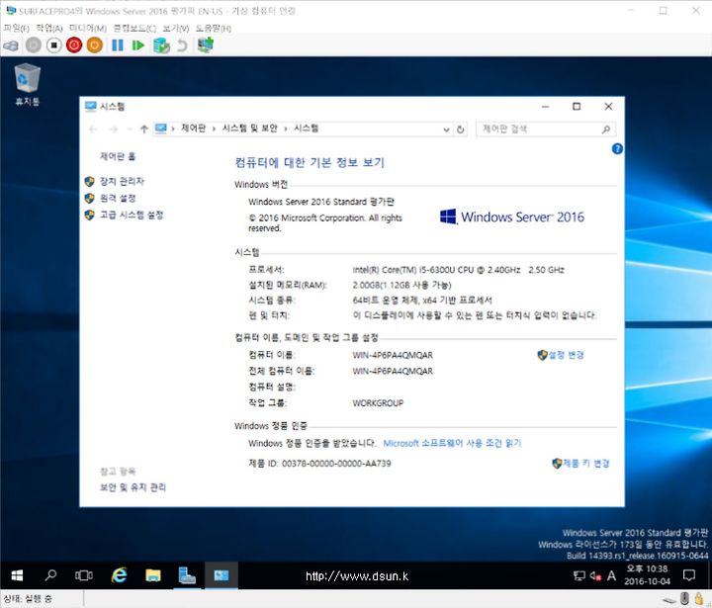The height and width of the screenshot is (608, 712).
Task: Open the 도움말(H) menu
Action: coord(214,28)
